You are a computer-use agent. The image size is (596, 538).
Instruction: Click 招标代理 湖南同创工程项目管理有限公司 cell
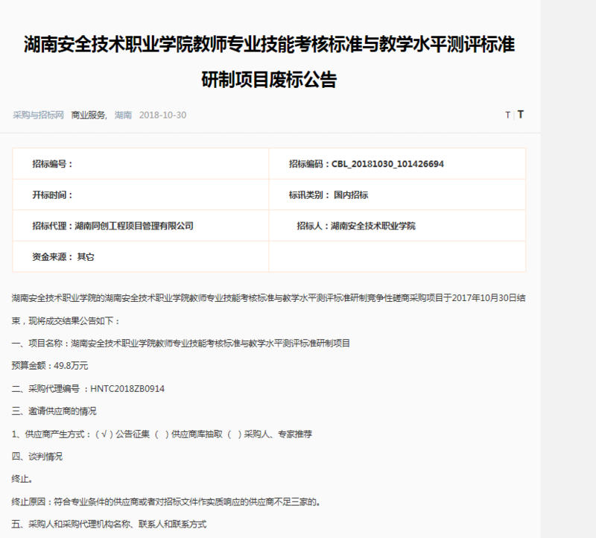(141, 226)
